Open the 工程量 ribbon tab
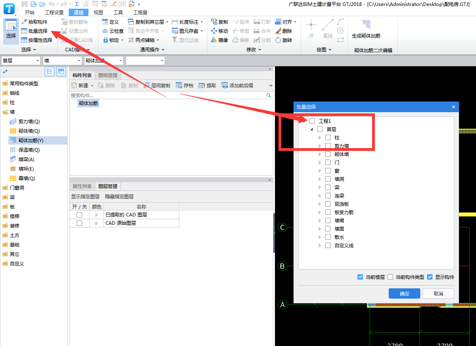Viewport: 476px width, 346px height. [x=140, y=12]
